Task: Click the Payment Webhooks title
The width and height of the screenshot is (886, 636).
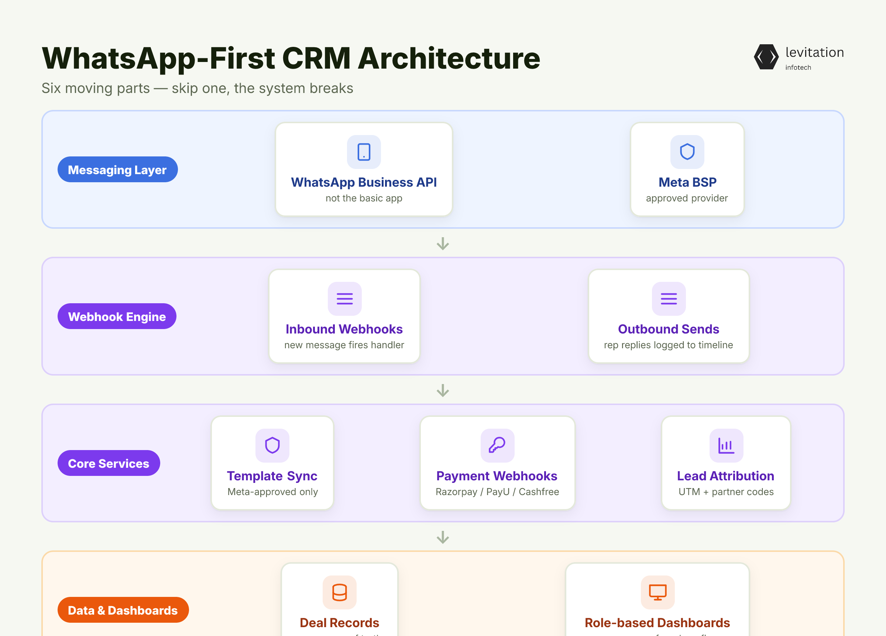Action: [497, 476]
